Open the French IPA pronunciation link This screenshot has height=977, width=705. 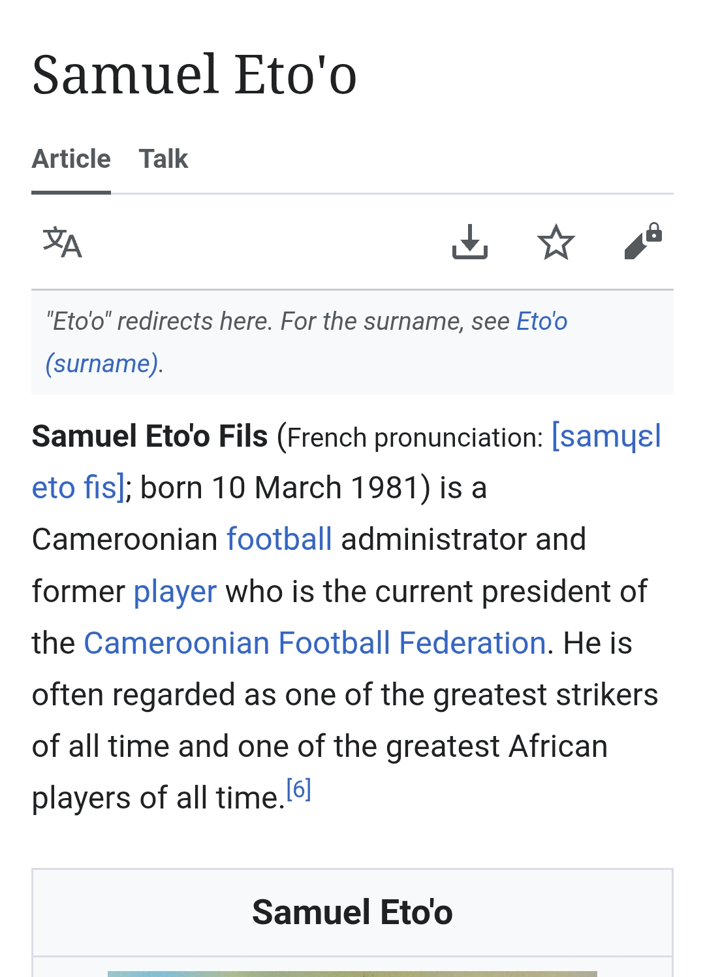click(x=346, y=461)
